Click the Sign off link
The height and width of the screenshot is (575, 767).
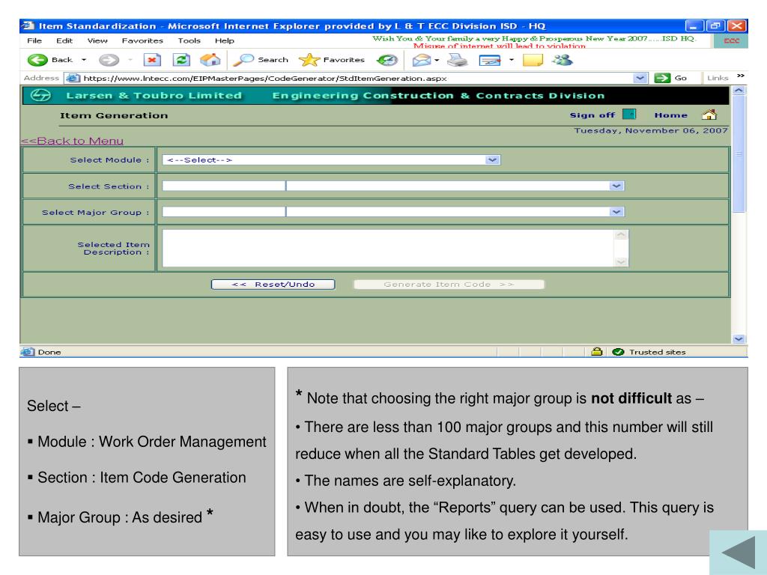coord(592,115)
